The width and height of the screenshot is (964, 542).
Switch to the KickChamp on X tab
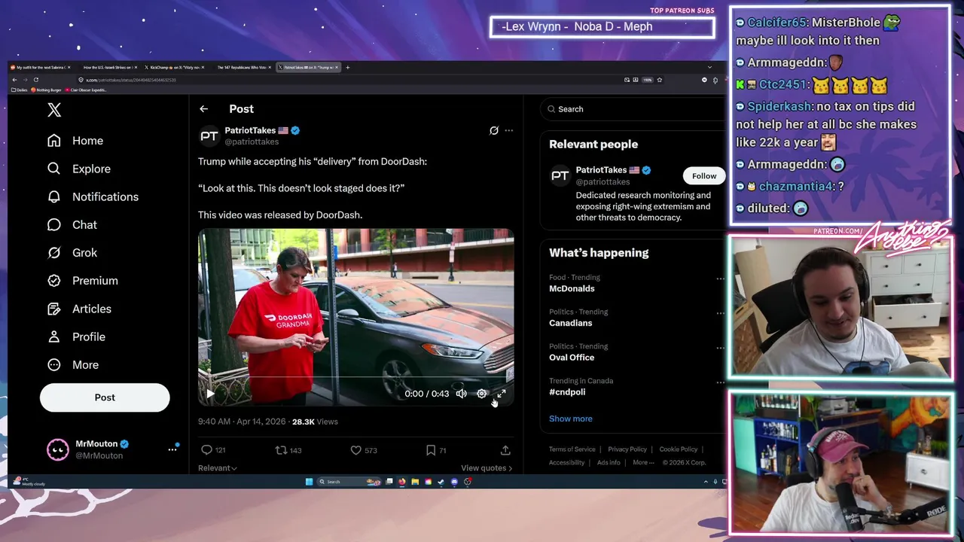pos(173,67)
